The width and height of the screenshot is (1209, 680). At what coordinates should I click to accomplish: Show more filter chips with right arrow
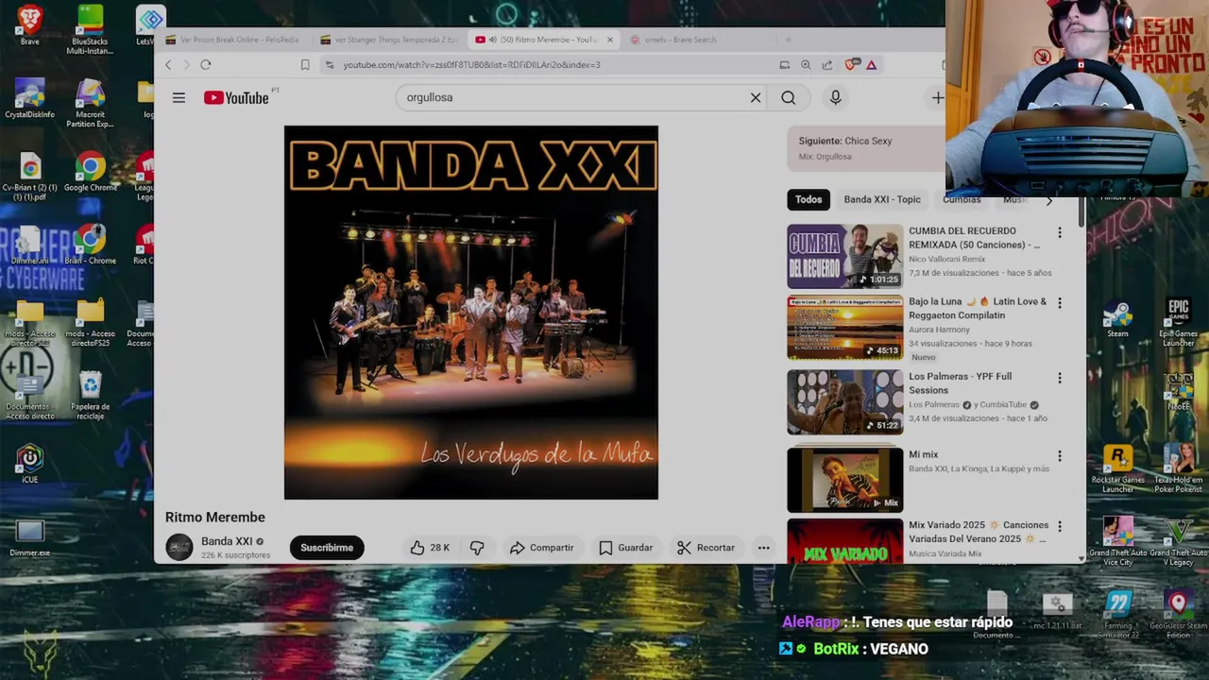pos(1048,199)
